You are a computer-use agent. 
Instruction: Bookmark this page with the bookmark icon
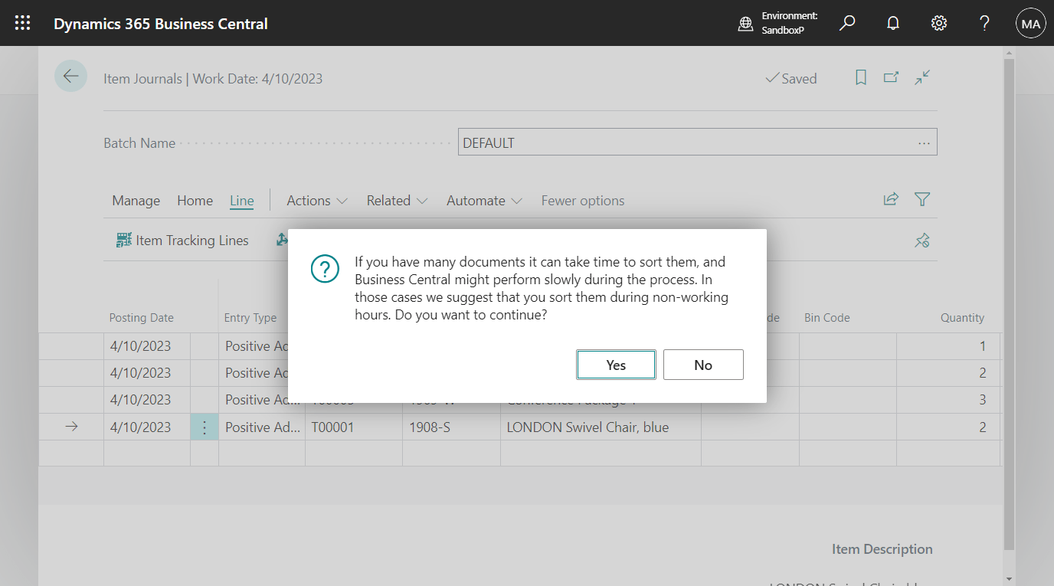[860, 77]
